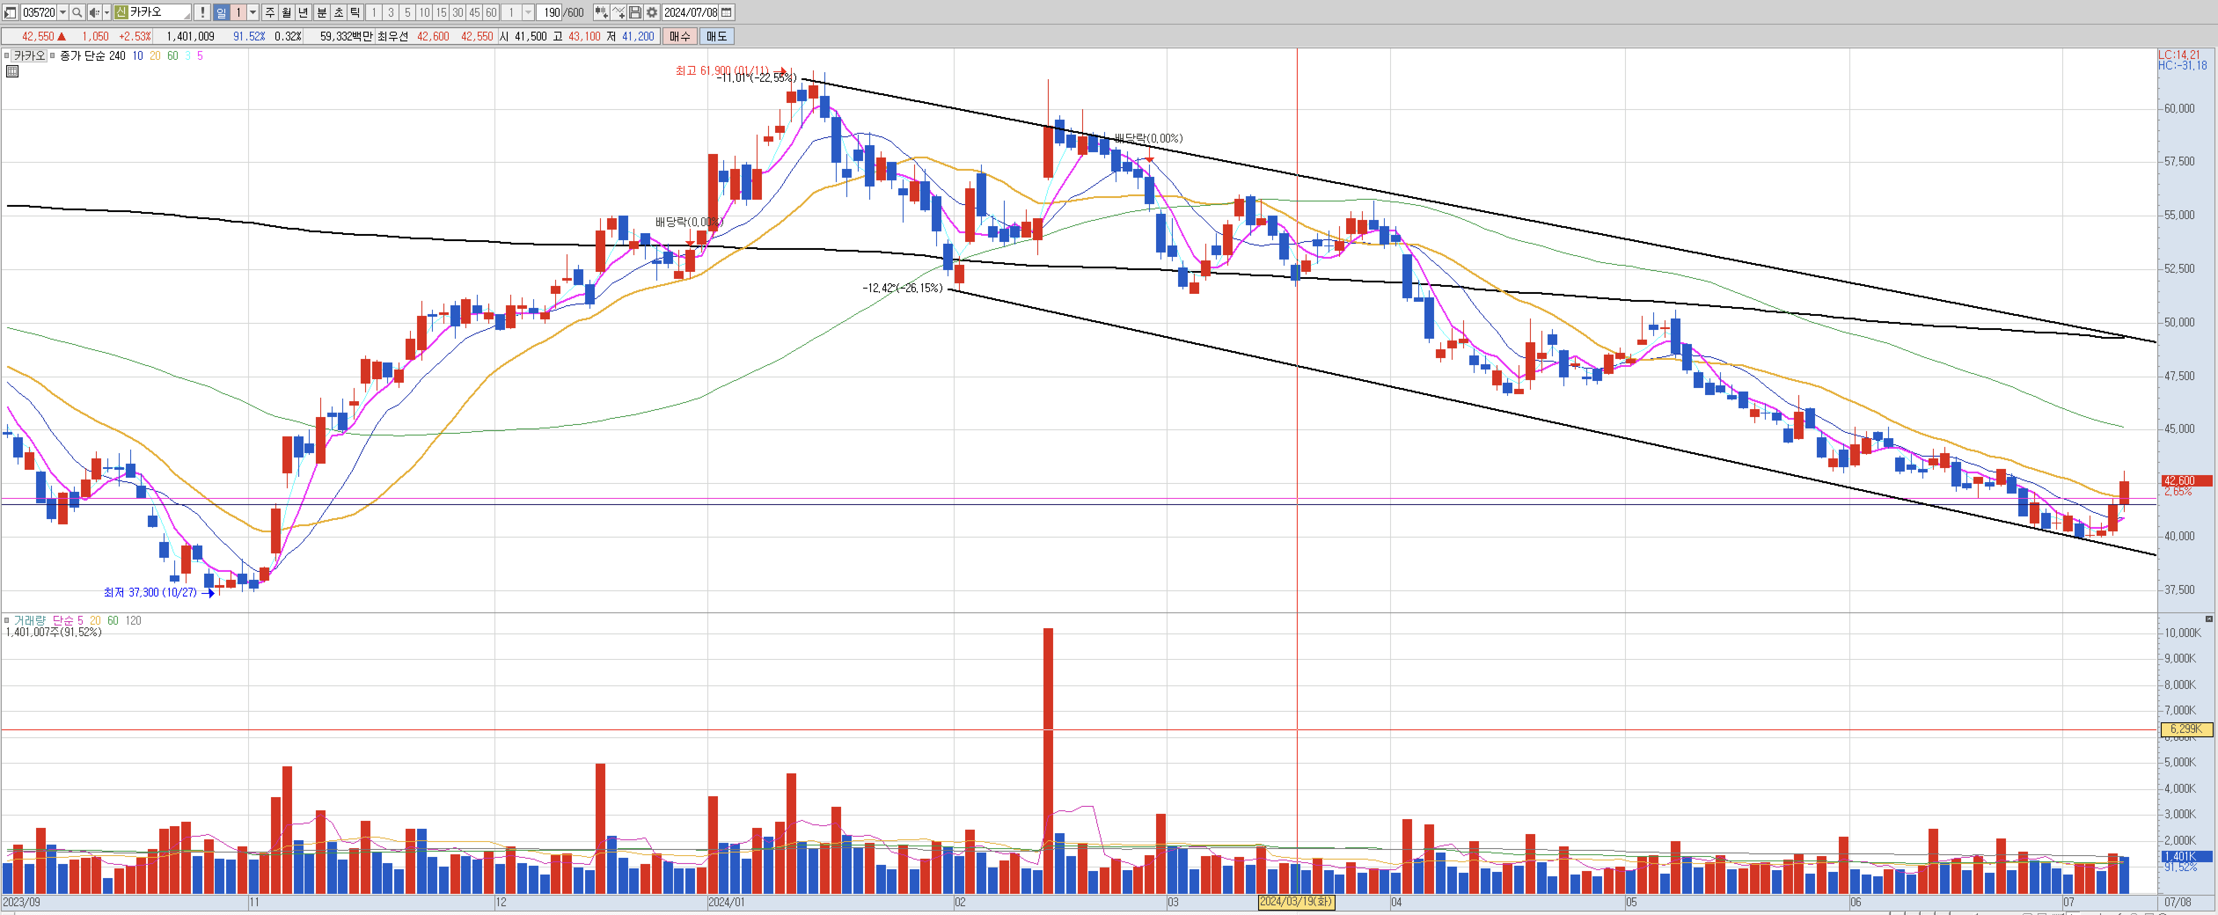Click the stock search magnifier icon
2218x915 pixels.
pos(77,13)
